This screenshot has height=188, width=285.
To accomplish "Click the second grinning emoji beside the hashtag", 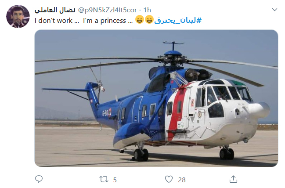I will coord(149,20).
